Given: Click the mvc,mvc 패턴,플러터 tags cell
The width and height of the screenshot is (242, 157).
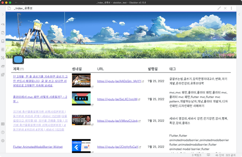Looking at the screenshot, I should pos(199,99).
